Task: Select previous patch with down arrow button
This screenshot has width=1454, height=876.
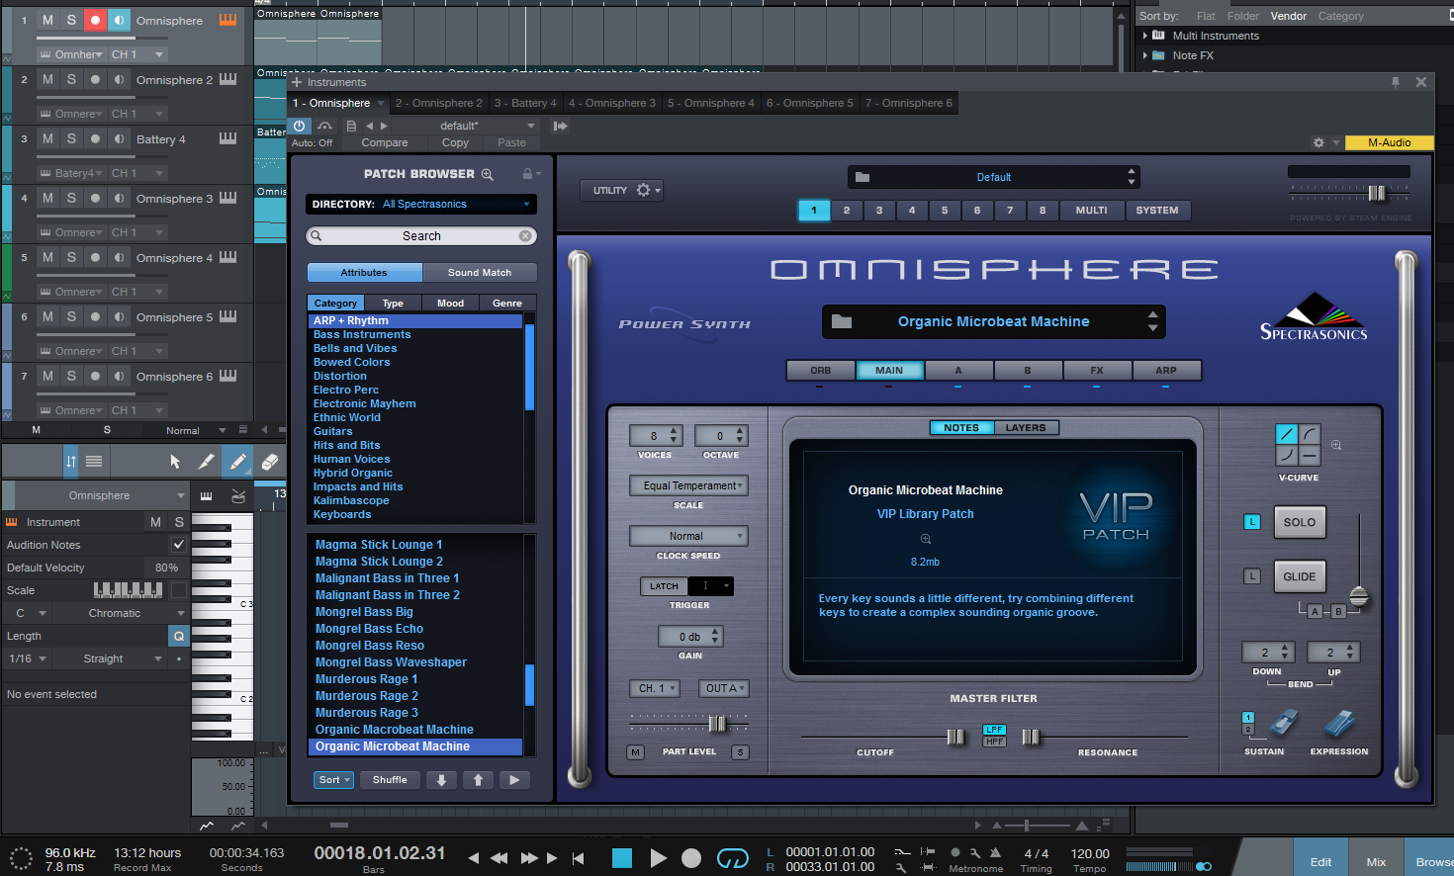Action: click(441, 780)
